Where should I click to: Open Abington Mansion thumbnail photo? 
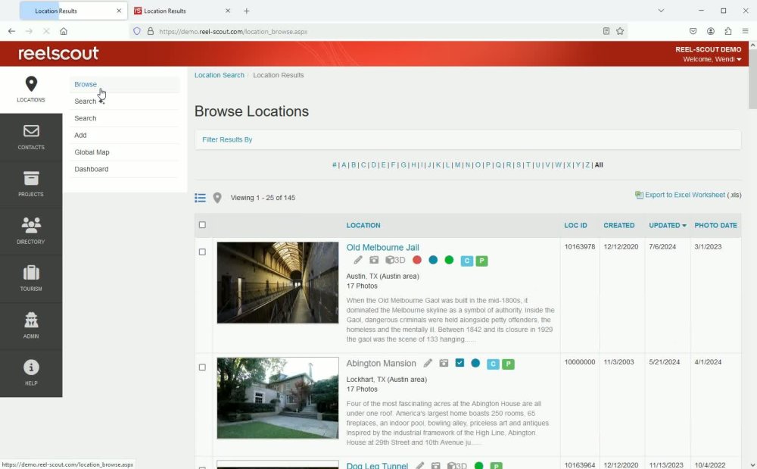coord(278,398)
